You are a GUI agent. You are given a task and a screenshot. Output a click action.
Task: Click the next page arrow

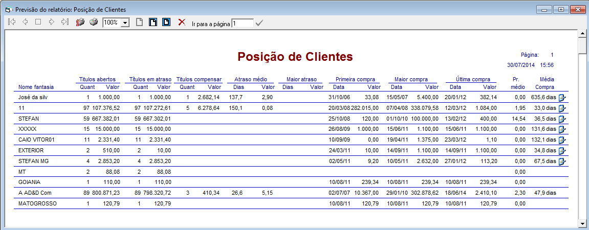pos(51,22)
